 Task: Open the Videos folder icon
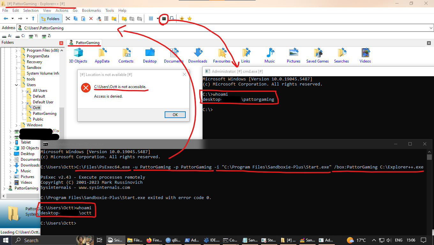(x=365, y=56)
